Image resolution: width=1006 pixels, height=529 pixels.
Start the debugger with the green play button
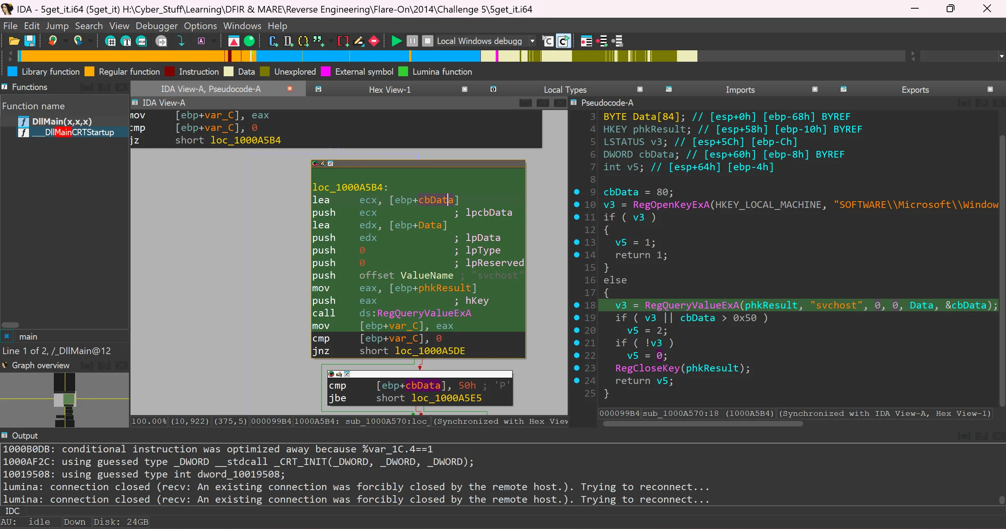point(396,41)
